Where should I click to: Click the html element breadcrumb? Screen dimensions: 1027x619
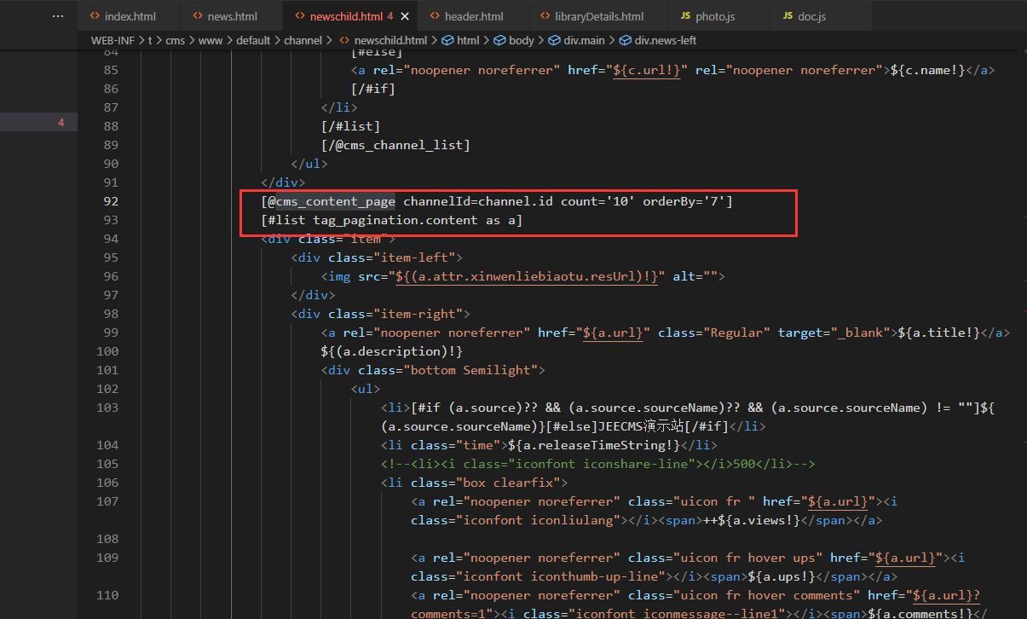pos(467,40)
